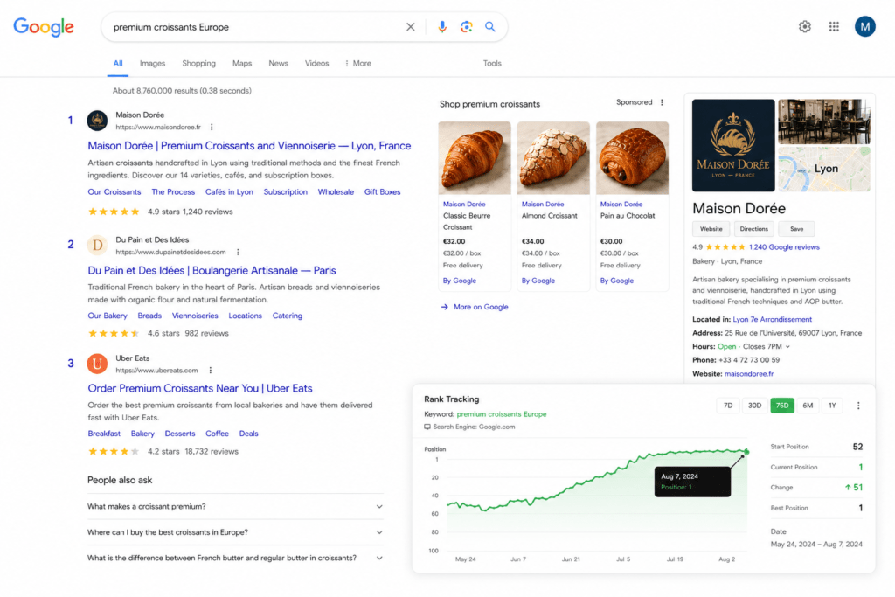Open the account avatar M
The height and width of the screenshot is (597, 895).
pyautogui.click(x=864, y=26)
